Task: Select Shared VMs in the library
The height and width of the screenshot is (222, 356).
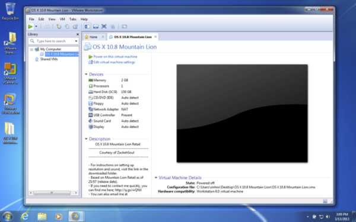Action: pos(49,59)
